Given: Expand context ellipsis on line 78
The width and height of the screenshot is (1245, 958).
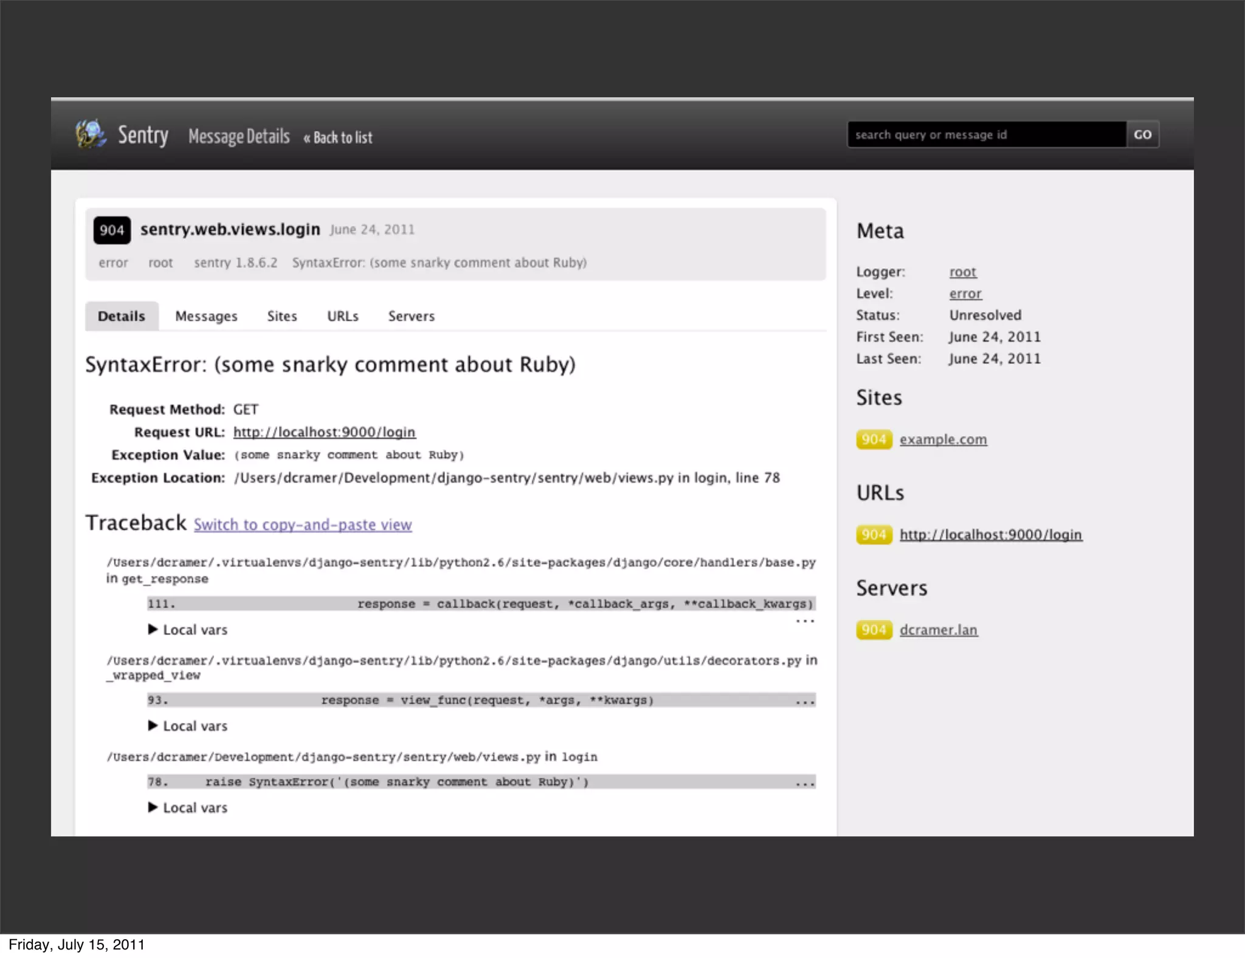Looking at the screenshot, I should point(805,782).
